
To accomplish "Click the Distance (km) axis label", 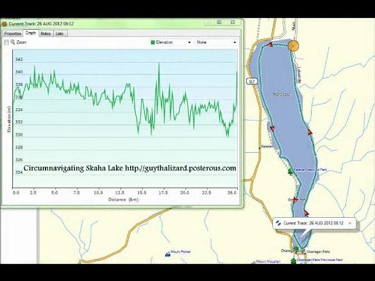I will pyautogui.click(x=123, y=199).
